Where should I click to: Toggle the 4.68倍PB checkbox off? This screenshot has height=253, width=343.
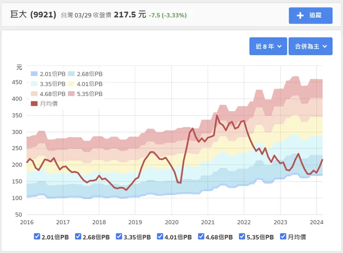click(201, 237)
